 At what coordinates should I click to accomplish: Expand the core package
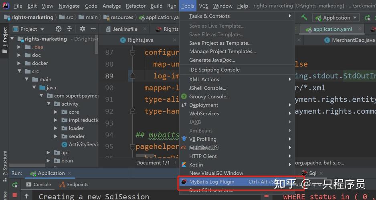pyautogui.click(x=56, y=112)
